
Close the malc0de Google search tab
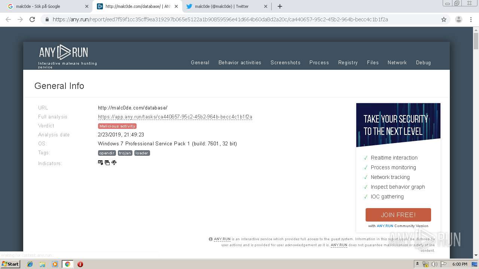pos(87,6)
